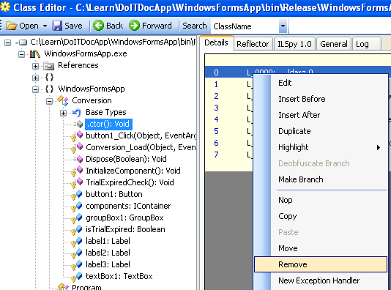Select components: IContainer field

click(x=128, y=206)
